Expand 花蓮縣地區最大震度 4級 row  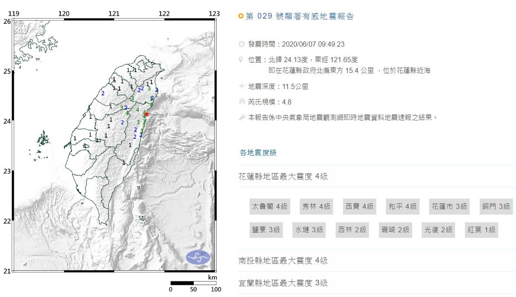pos(377,177)
